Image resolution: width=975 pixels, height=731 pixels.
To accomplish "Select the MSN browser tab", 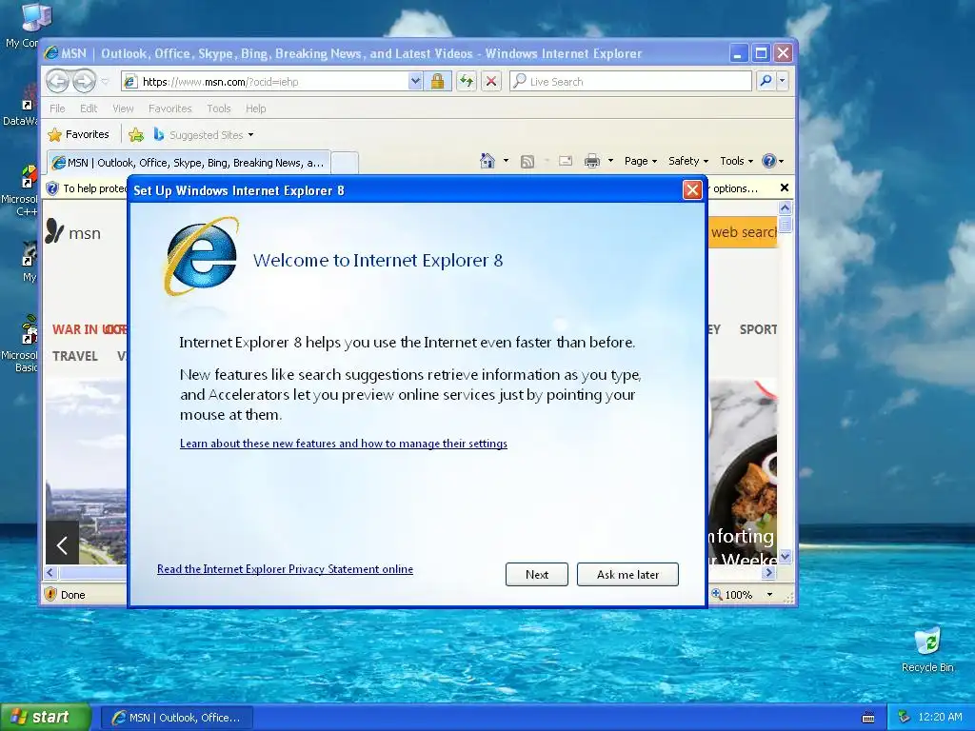I will tap(189, 163).
